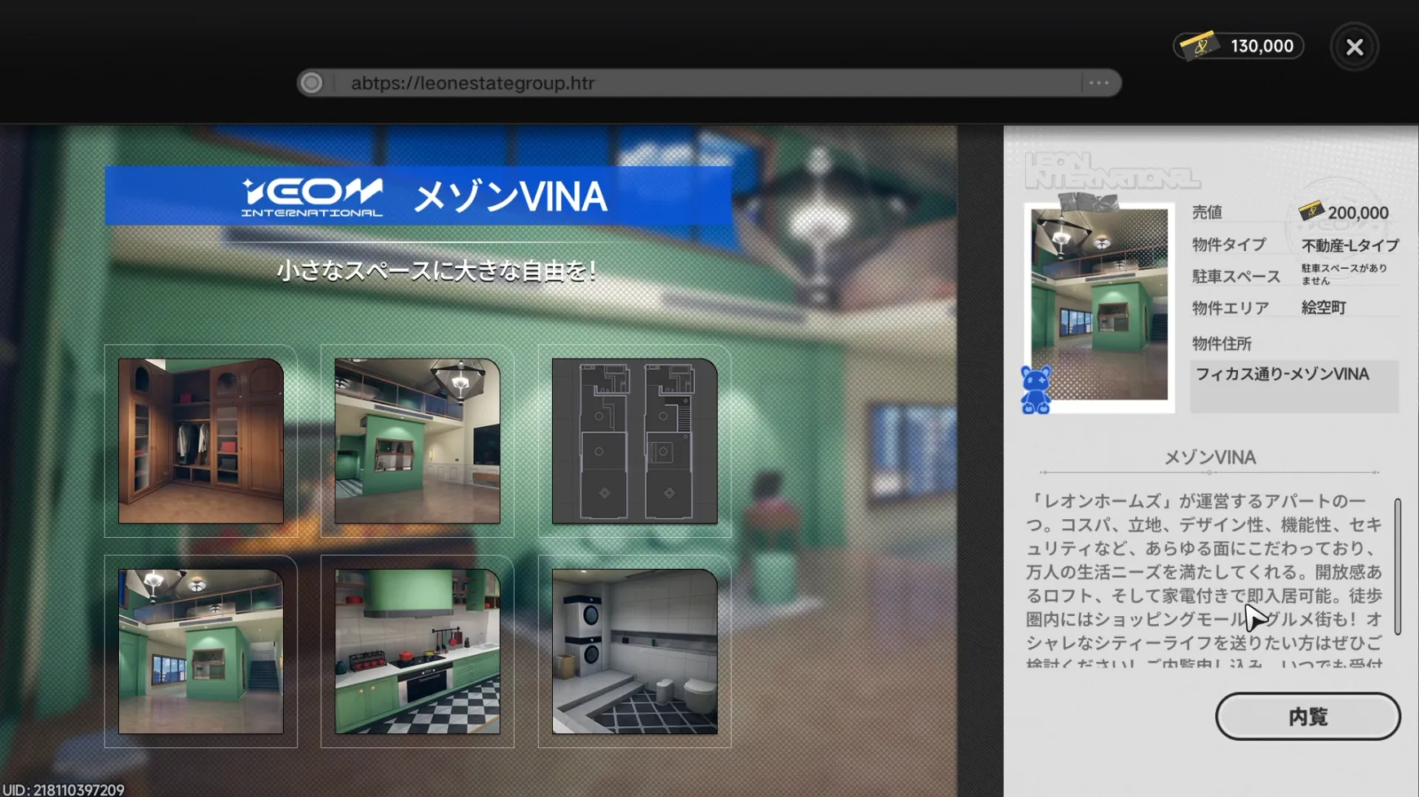Click the currency ticket icon beside 130,000

(1199, 46)
